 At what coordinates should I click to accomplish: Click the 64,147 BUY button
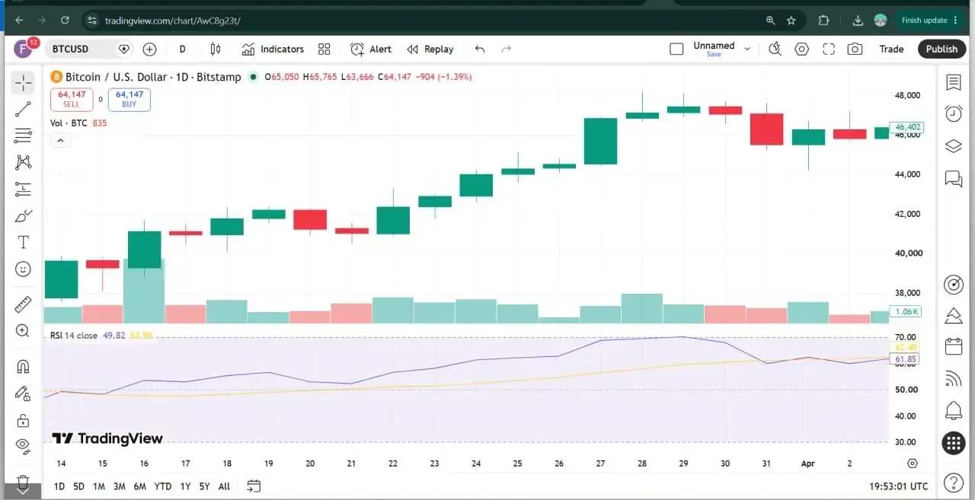(x=129, y=99)
